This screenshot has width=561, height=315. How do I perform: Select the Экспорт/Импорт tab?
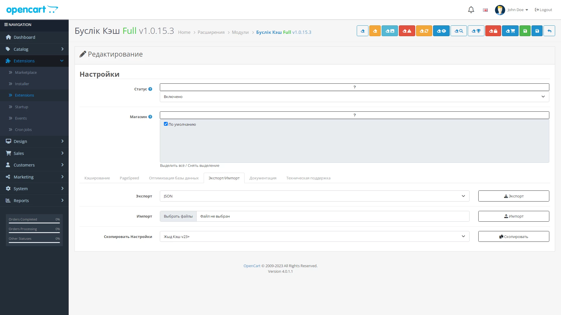point(224,178)
